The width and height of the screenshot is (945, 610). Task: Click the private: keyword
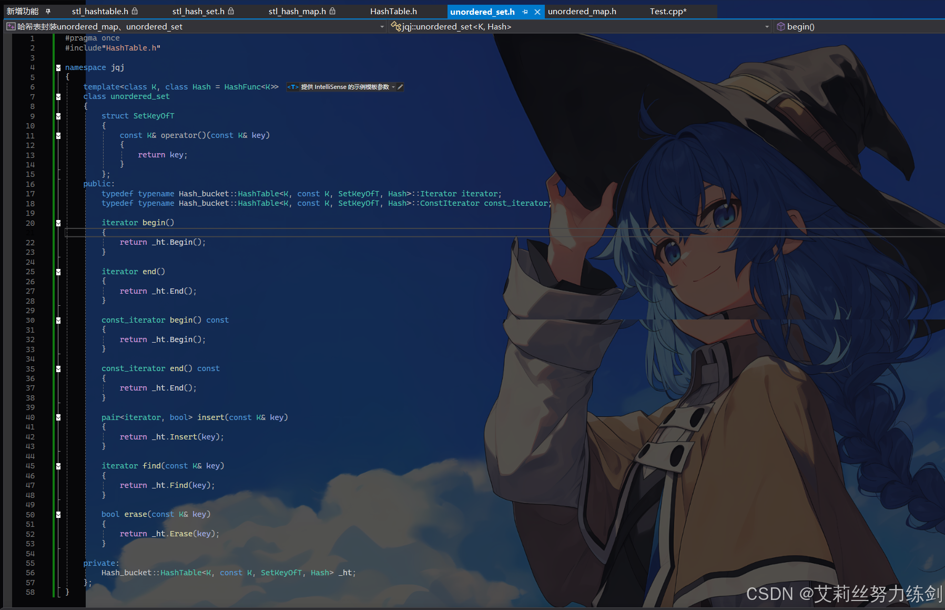tap(101, 563)
